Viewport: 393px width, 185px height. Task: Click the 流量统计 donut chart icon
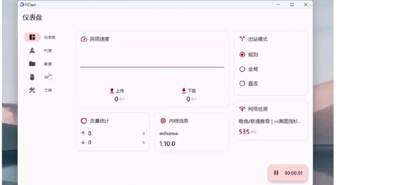coord(84,121)
